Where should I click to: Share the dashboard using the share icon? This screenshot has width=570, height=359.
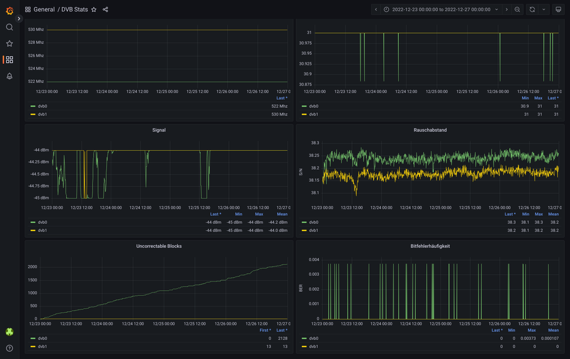pyautogui.click(x=106, y=10)
